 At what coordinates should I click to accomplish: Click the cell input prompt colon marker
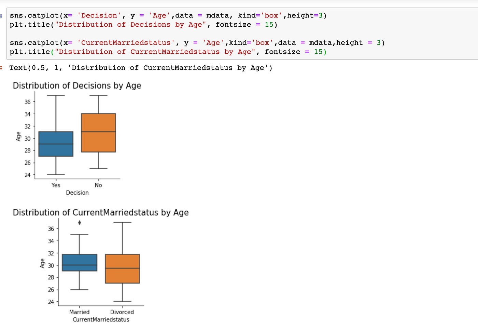[2, 15]
